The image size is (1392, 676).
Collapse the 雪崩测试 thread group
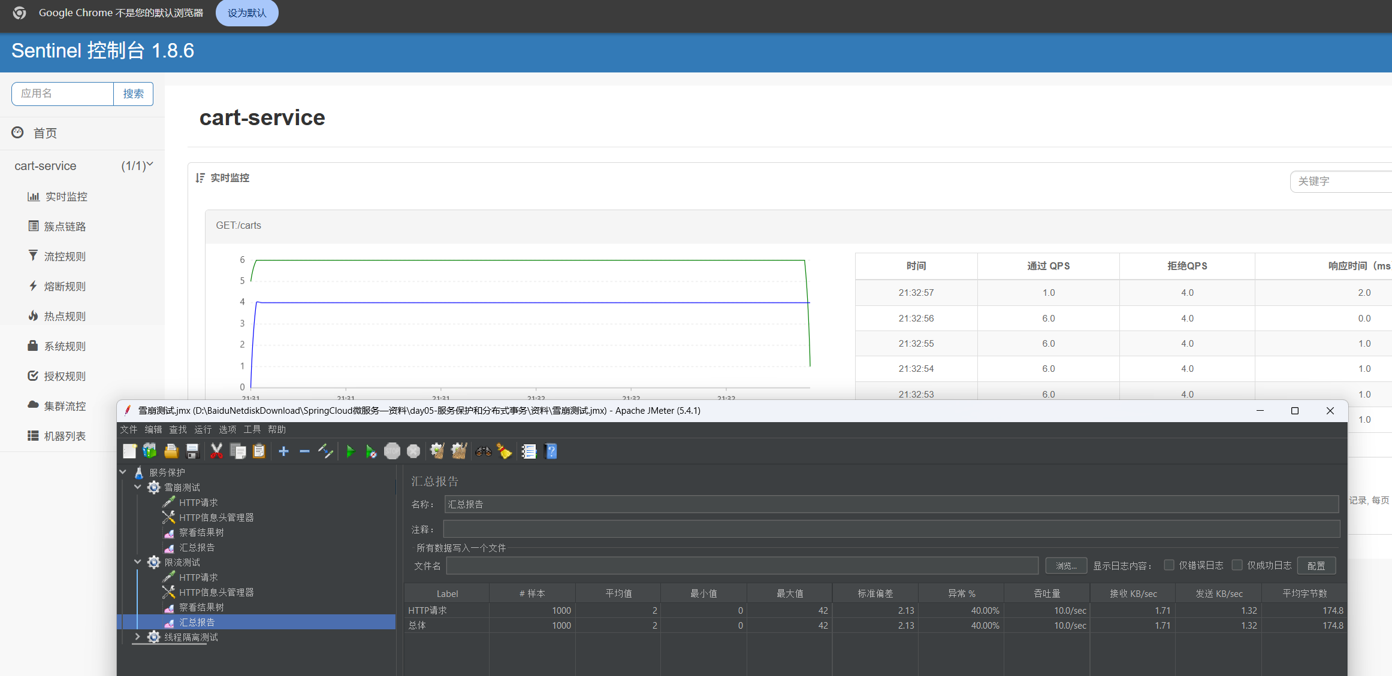click(x=137, y=487)
